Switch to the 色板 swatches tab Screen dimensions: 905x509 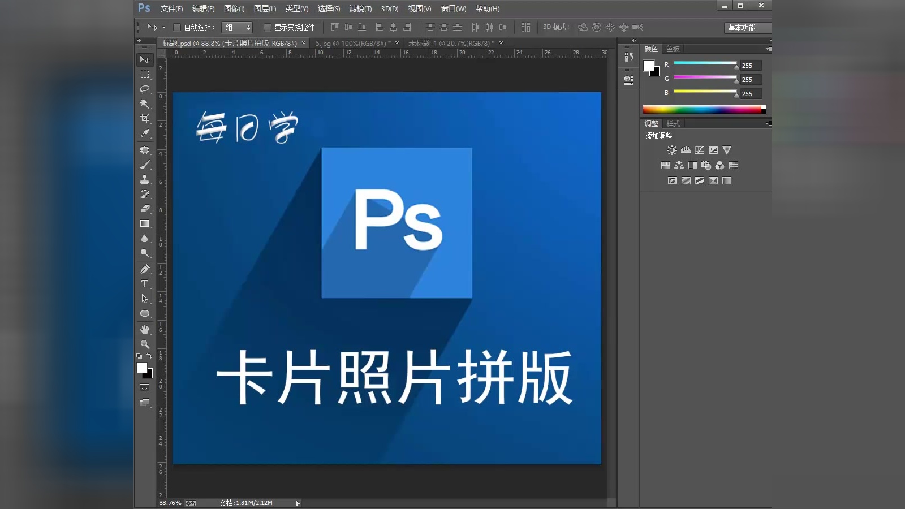click(x=673, y=49)
